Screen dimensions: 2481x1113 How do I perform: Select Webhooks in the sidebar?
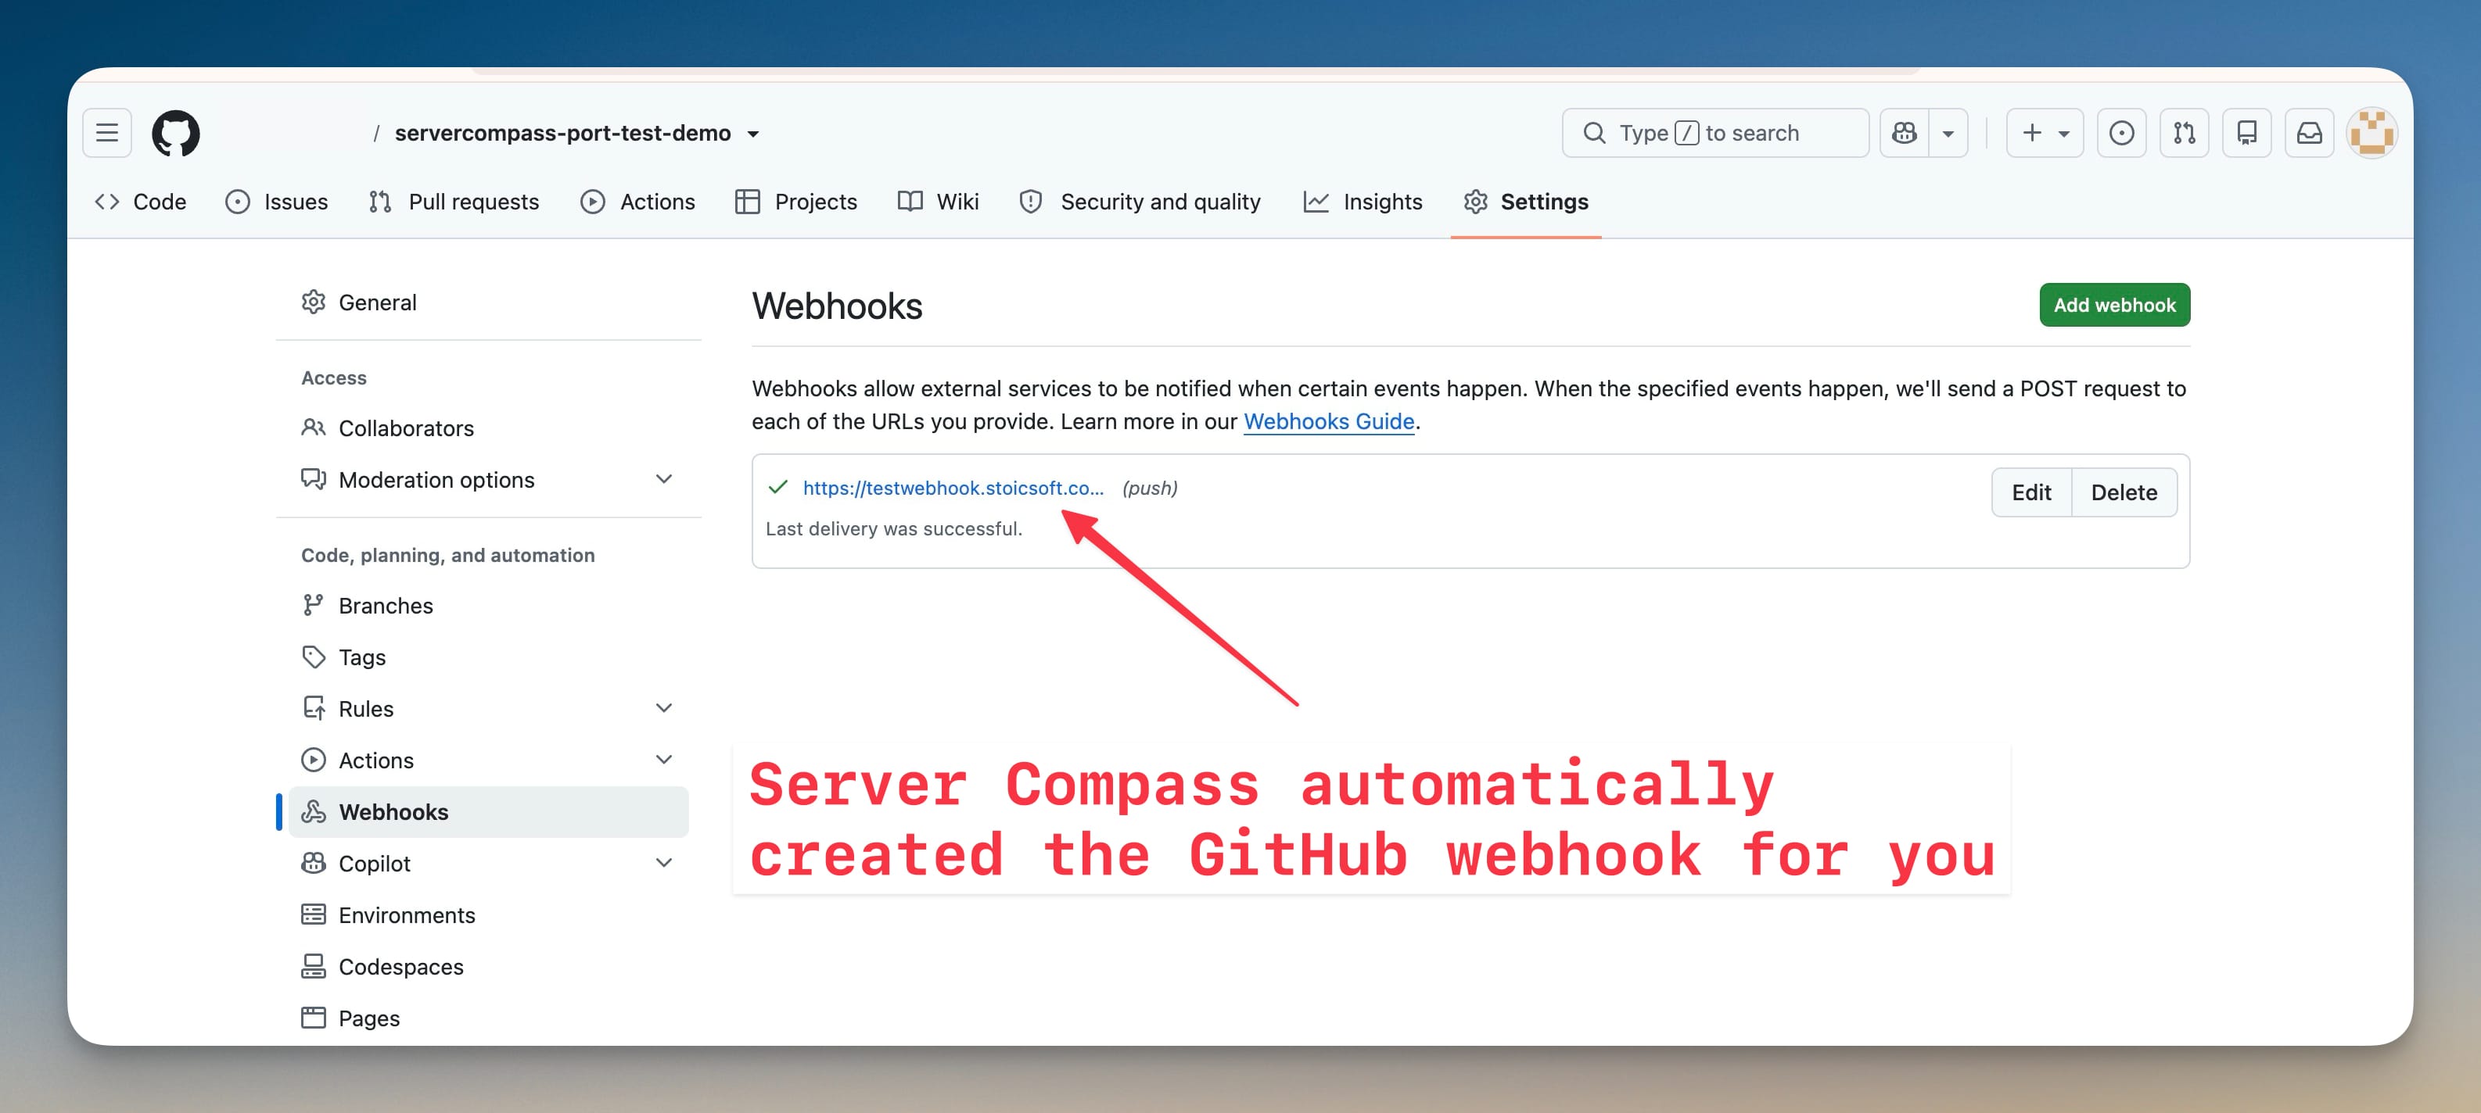tap(488, 811)
